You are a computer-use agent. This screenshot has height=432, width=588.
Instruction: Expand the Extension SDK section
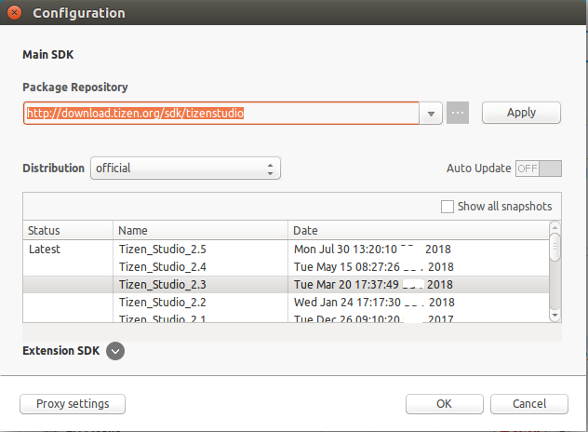pyautogui.click(x=115, y=350)
